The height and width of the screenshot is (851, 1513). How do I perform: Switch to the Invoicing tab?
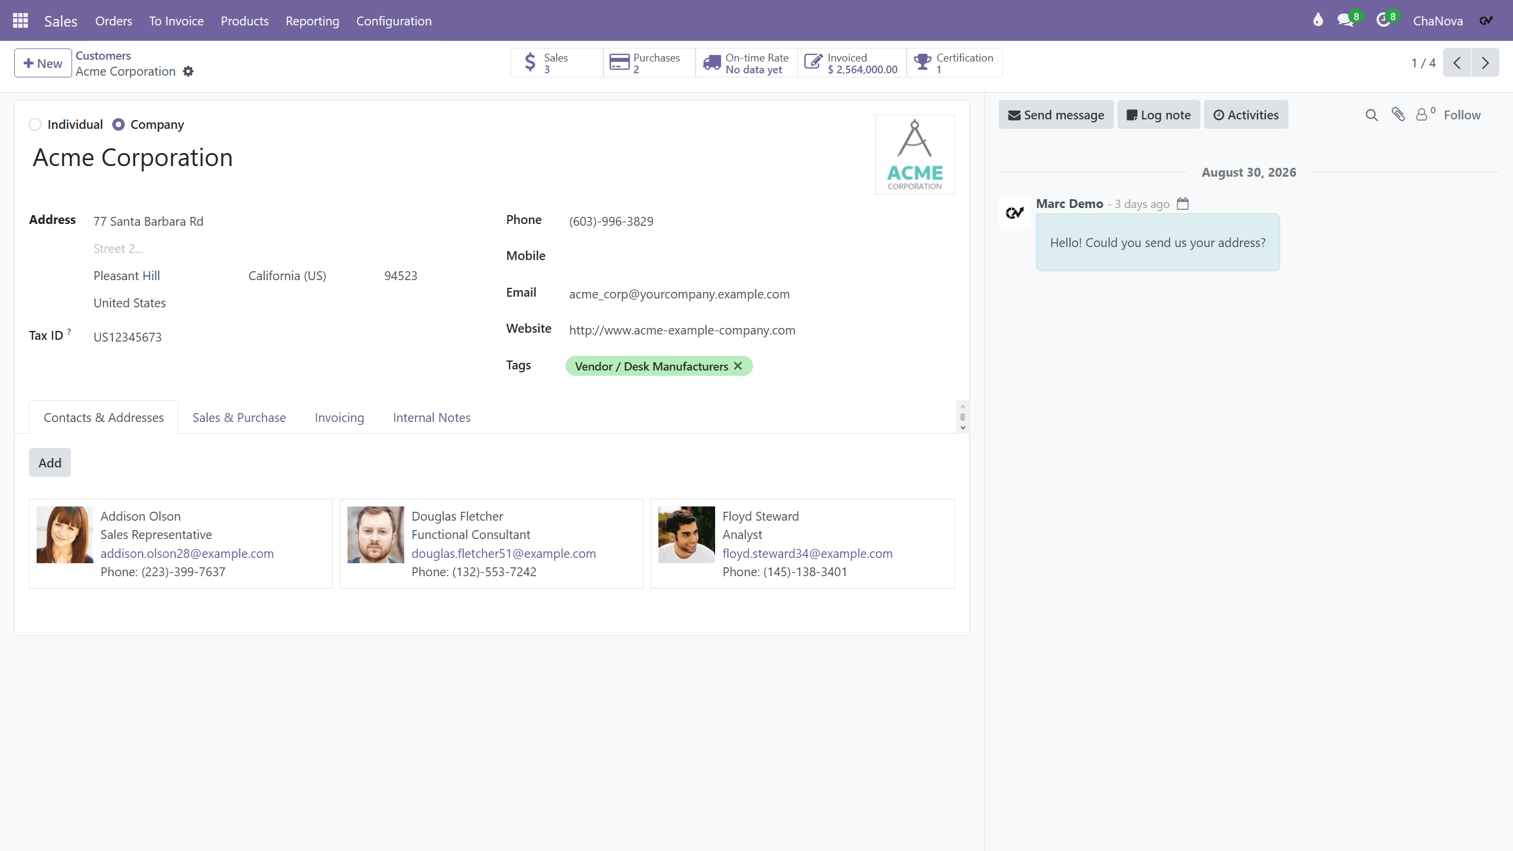(x=339, y=418)
